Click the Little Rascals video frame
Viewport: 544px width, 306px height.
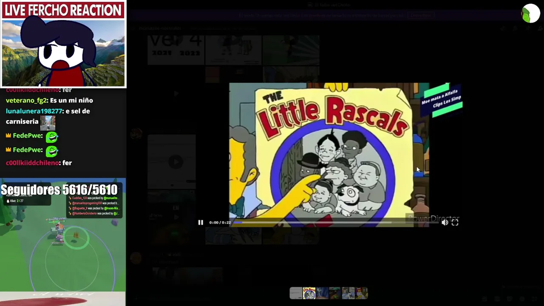click(x=329, y=155)
